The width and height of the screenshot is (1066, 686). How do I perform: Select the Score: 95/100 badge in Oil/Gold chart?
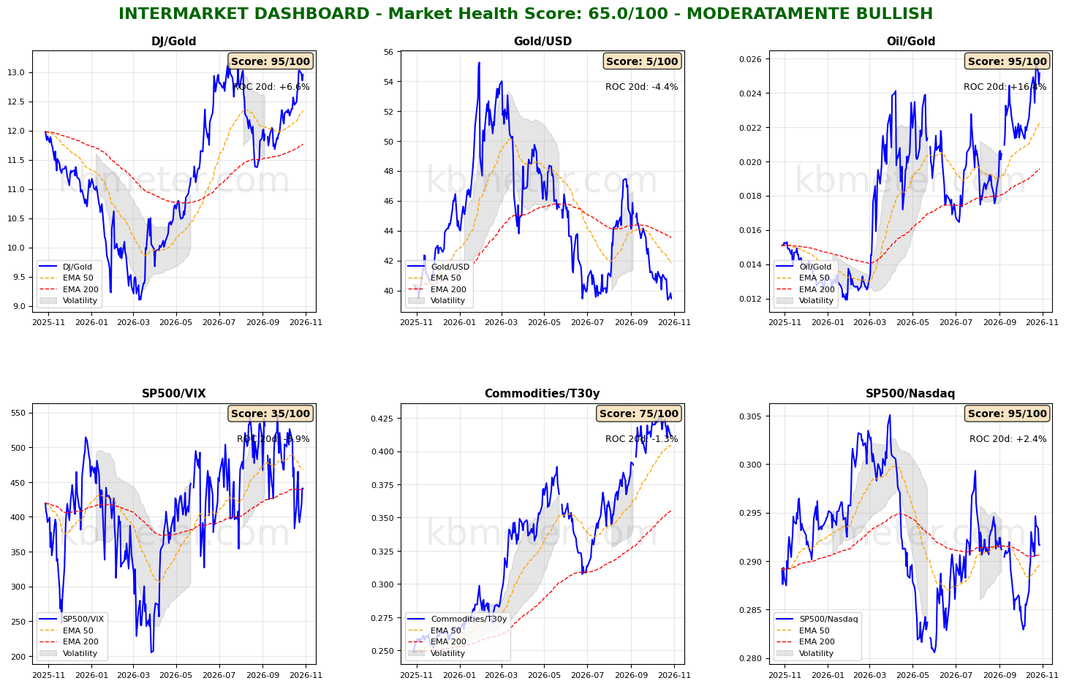(x=1008, y=61)
